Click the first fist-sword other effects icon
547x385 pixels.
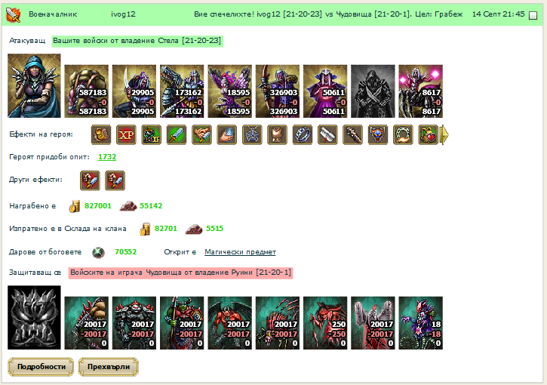coord(90,180)
